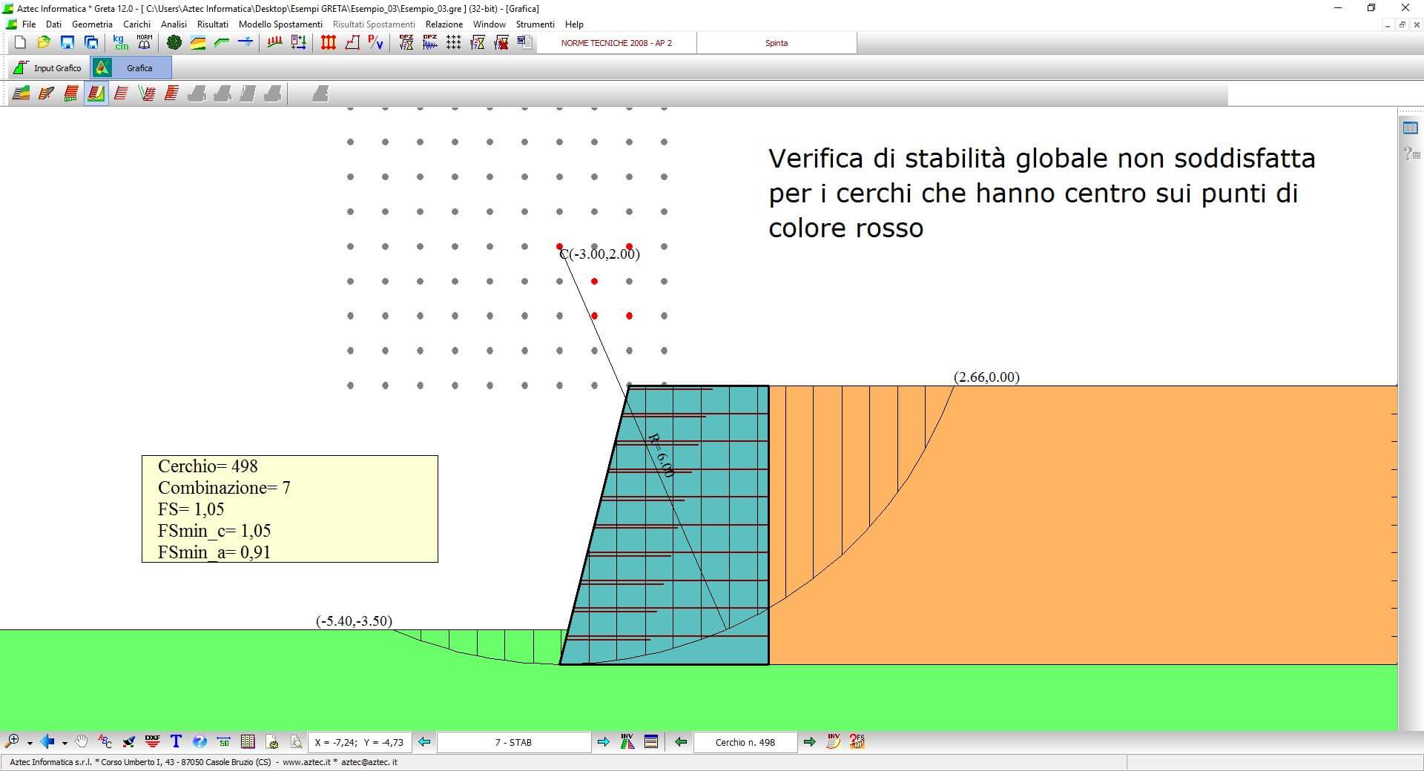Click the blue help question mark icon
1424x771 pixels.
click(x=200, y=741)
